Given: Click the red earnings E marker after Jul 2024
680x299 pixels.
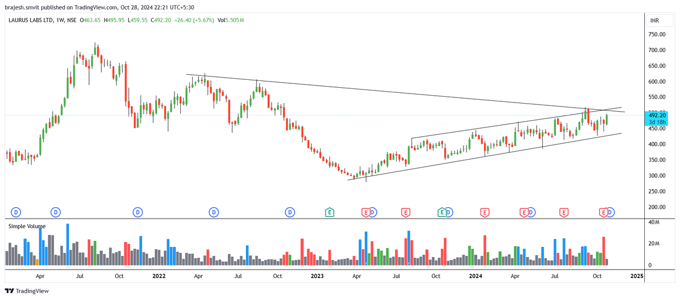Looking at the screenshot, I should pos(564,212).
